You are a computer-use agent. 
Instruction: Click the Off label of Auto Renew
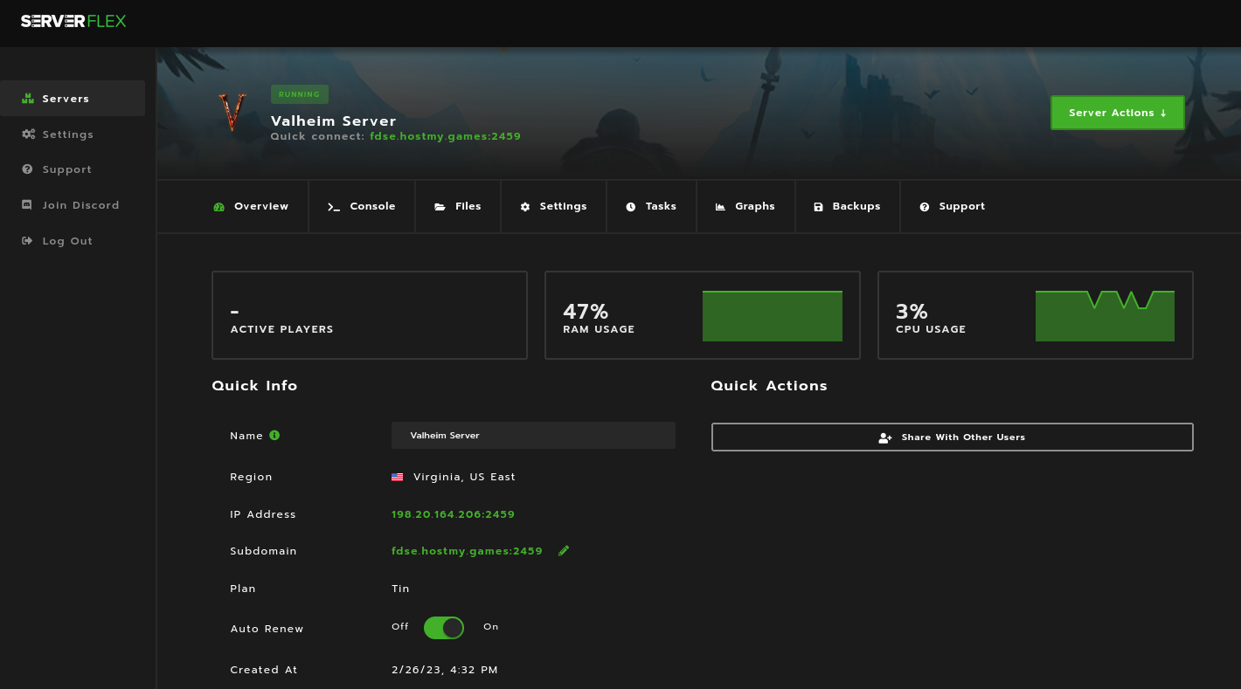click(x=400, y=627)
